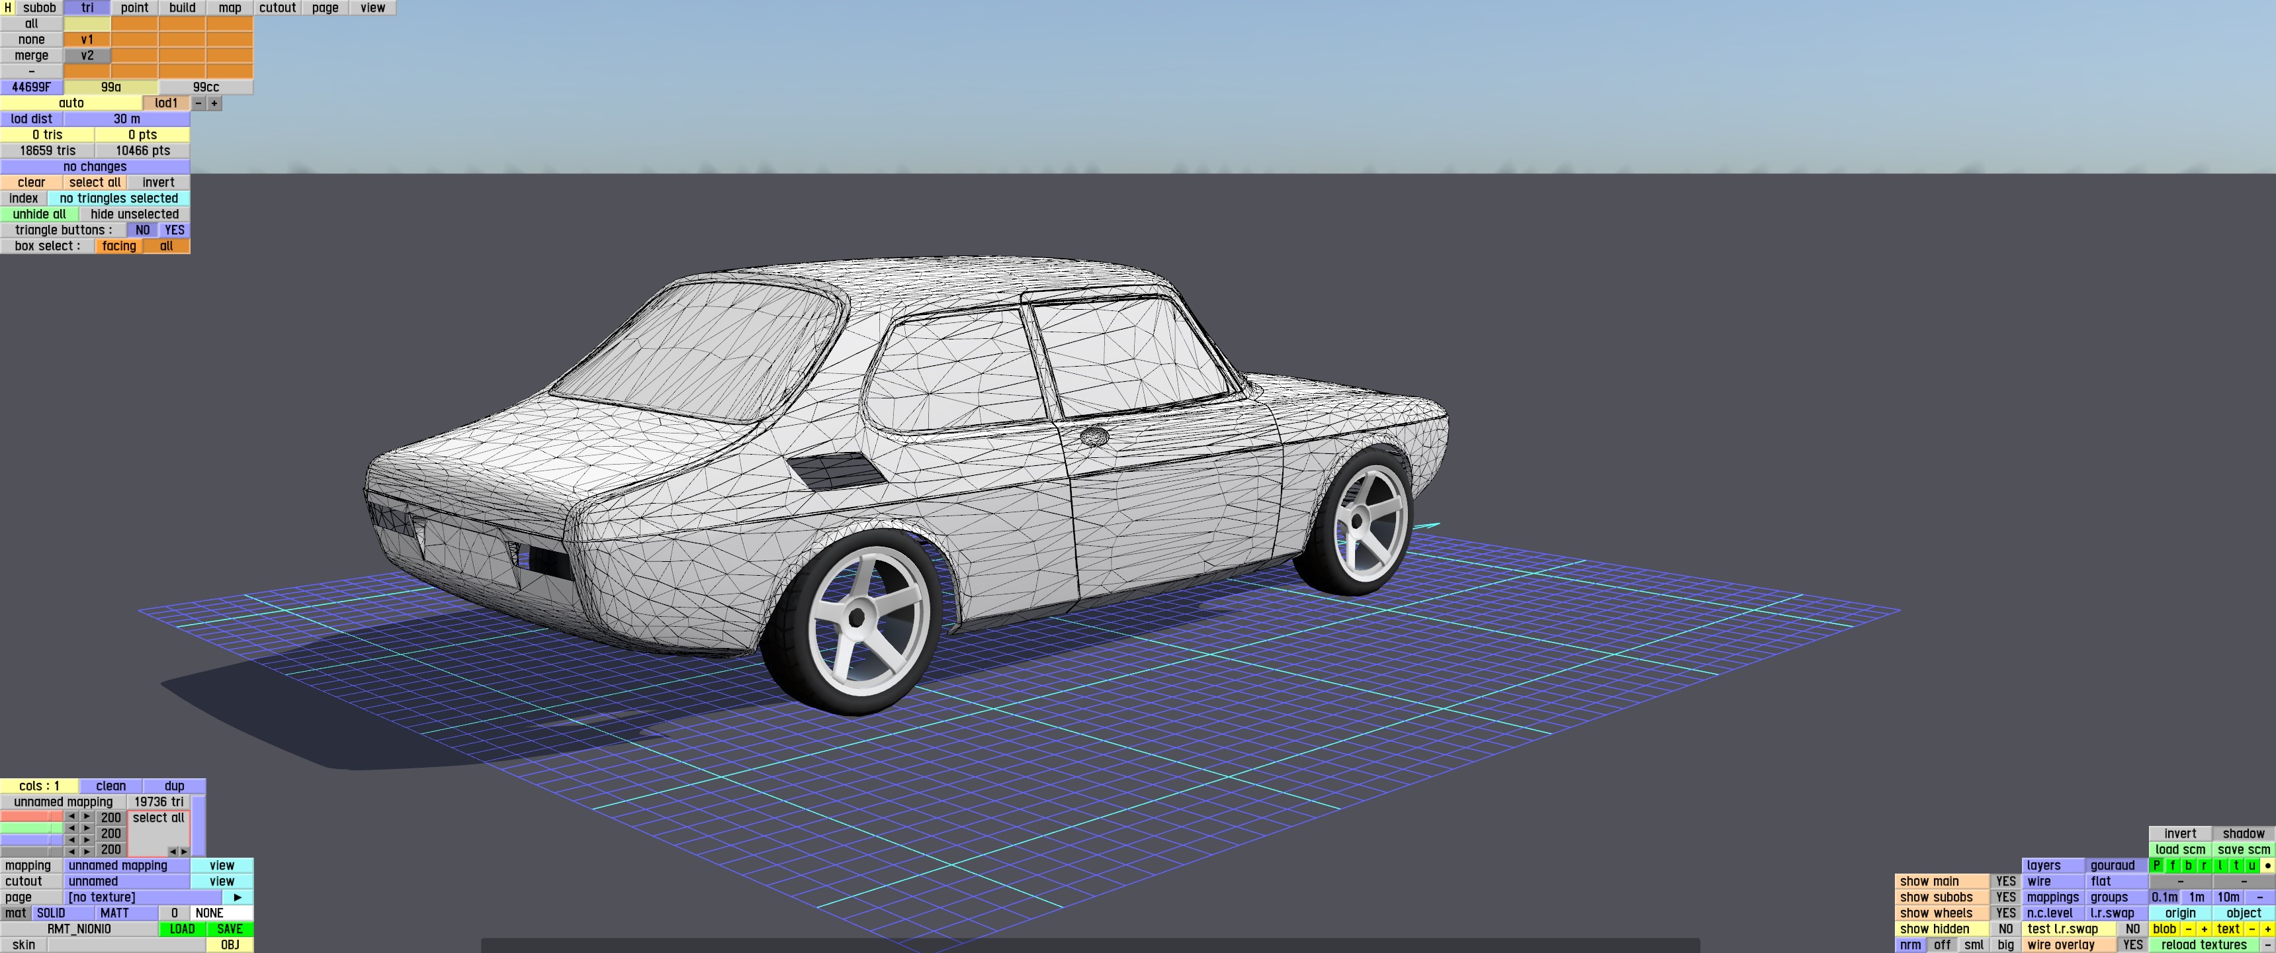Screen dimensions: 2276x953
Task: Switch to the build tab
Action: 182,8
